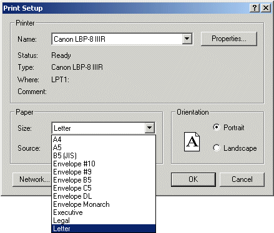The width and height of the screenshot is (274, 233).
Task: Pick Envelope C5 paper size
Action: coord(104,188)
